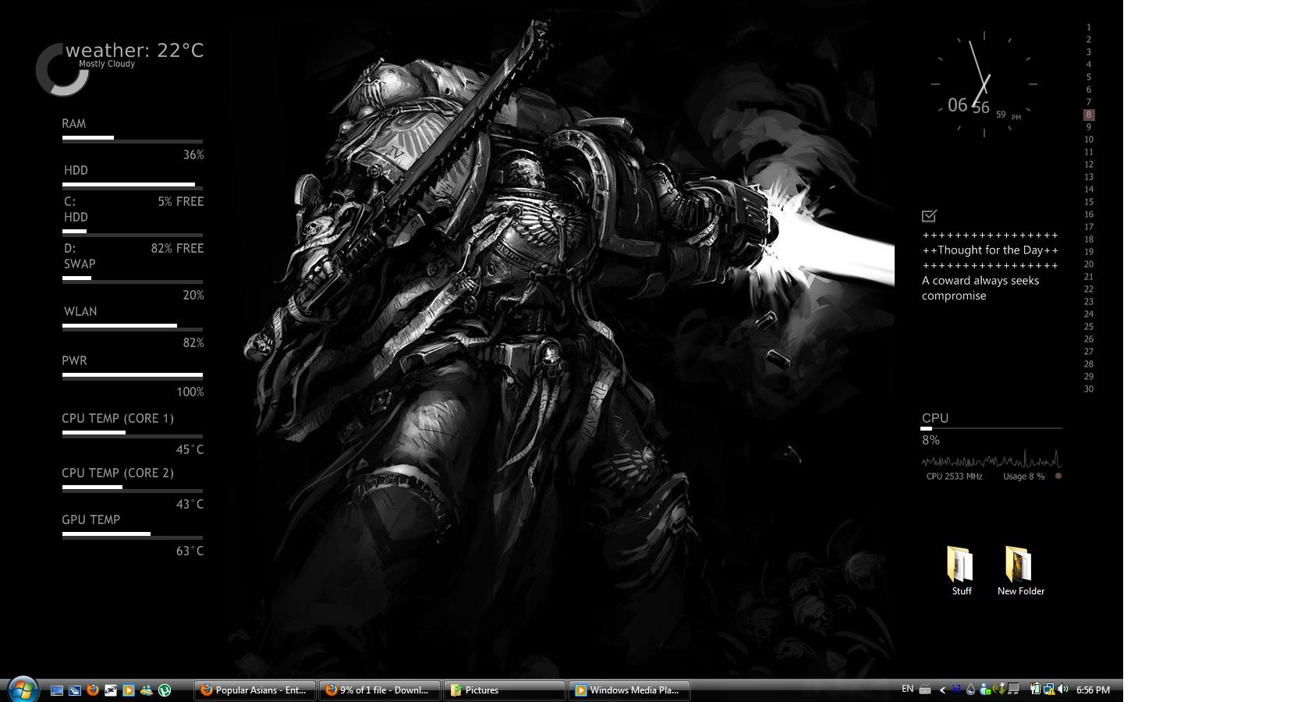Click the 82% FREE label for D:
Screen dimensions: 1301x702
[x=177, y=248]
